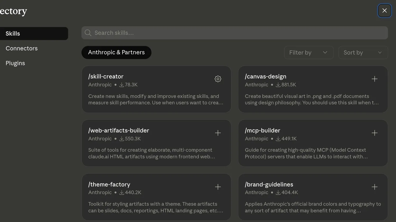Screen dimensions: 396x222
Task: Switch to the Plugins tab
Action: click(15, 63)
